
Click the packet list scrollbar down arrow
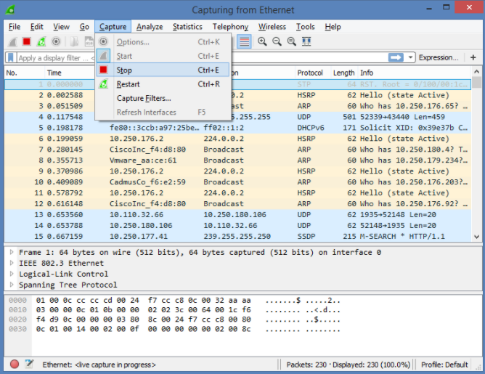(x=476, y=237)
